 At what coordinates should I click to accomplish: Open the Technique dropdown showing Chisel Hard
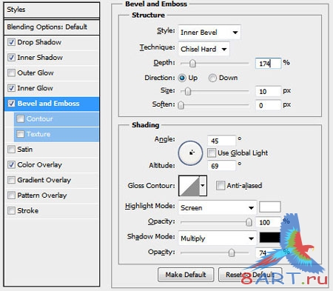(203, 49)
